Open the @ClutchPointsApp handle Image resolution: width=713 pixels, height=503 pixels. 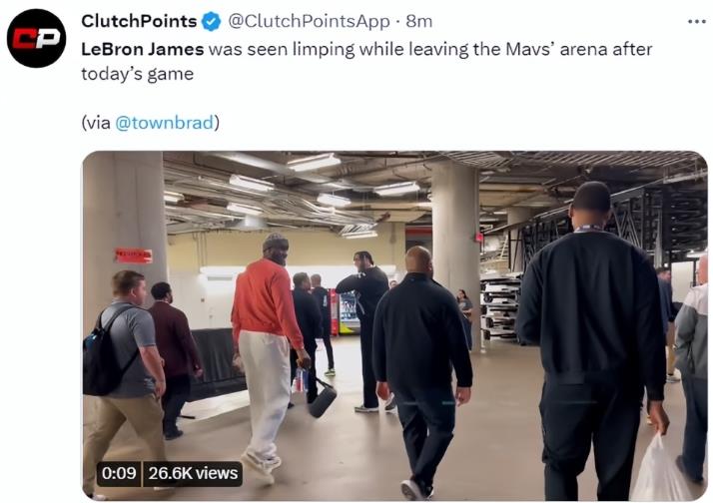[309, 21]
